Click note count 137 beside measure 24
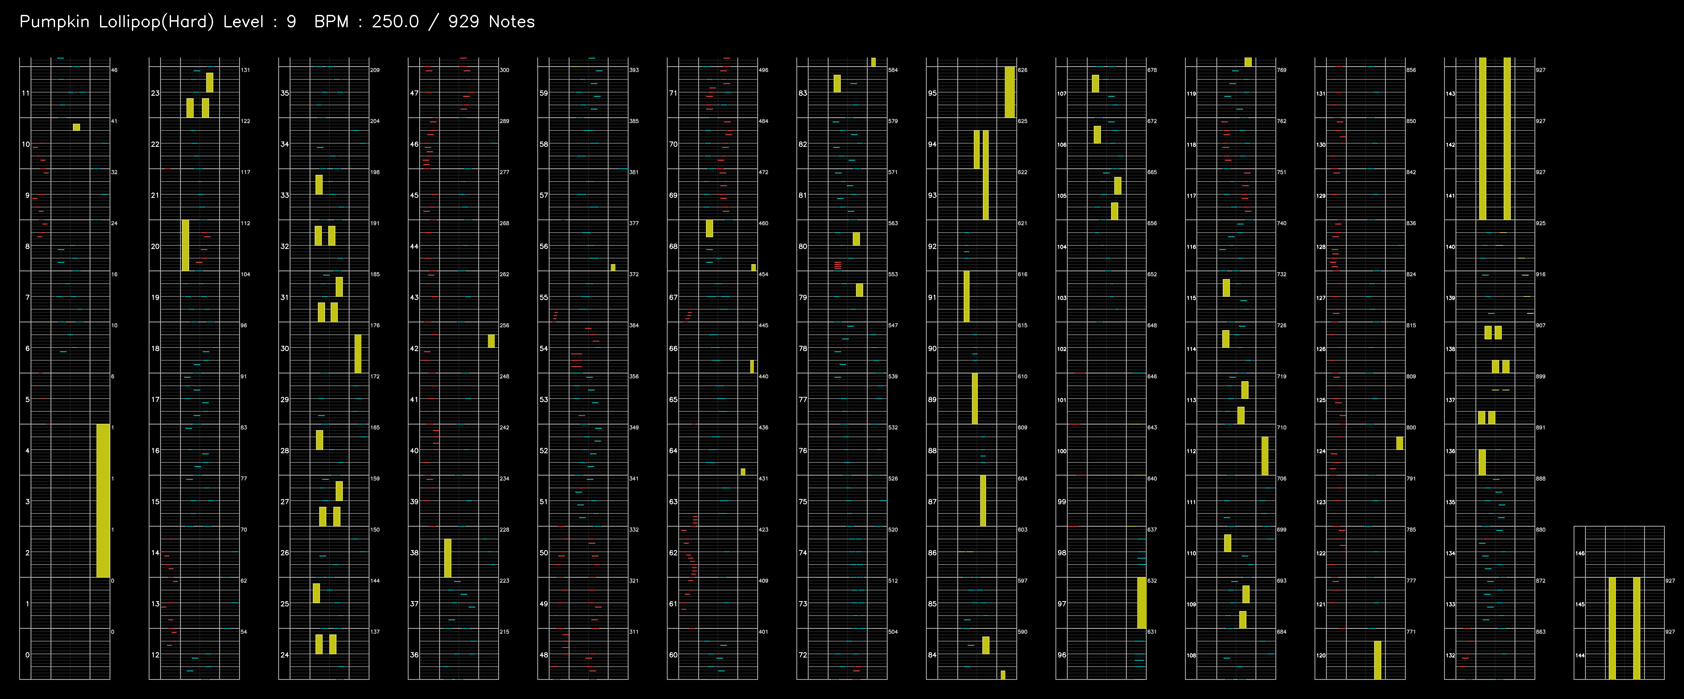 click(x=375, y=632)
